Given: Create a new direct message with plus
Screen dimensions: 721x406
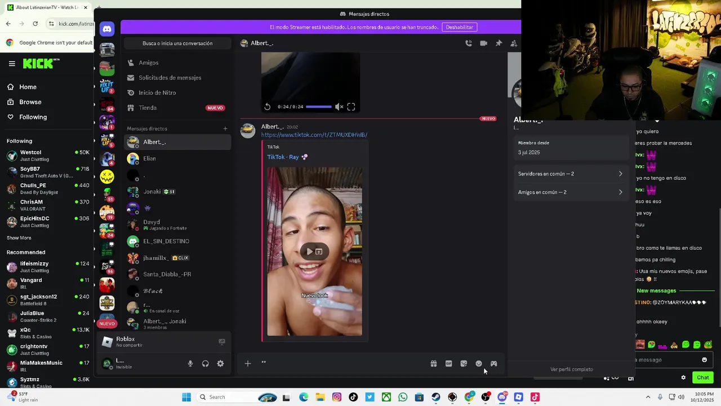Looking at the screenshot, I should (225, 129).
